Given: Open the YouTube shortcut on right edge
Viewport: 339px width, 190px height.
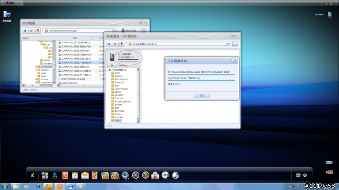Looking at the screenshot, I should tap(329, 172).
